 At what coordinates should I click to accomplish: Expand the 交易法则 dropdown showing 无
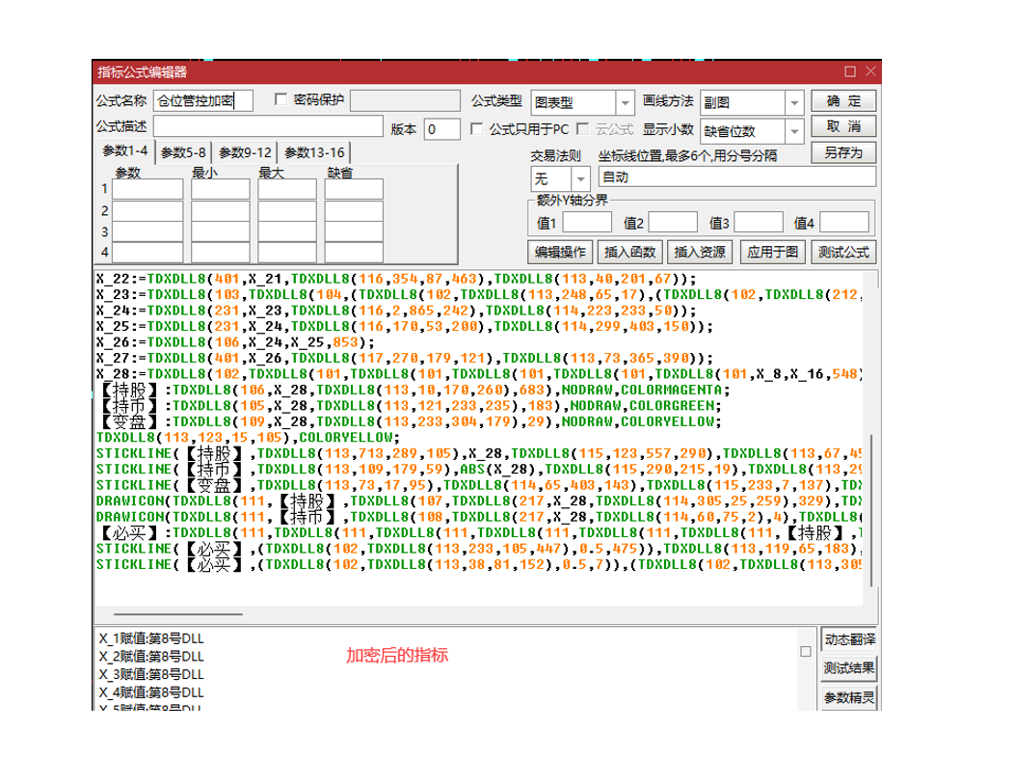(580, 179)
